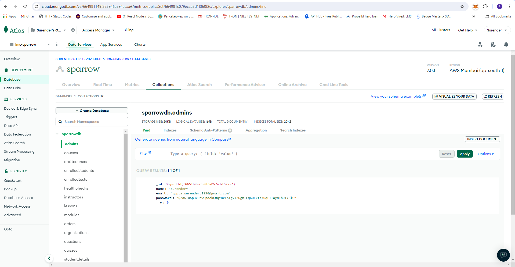
Task: Open organization settings gear icon
Action: click(73, 30)
